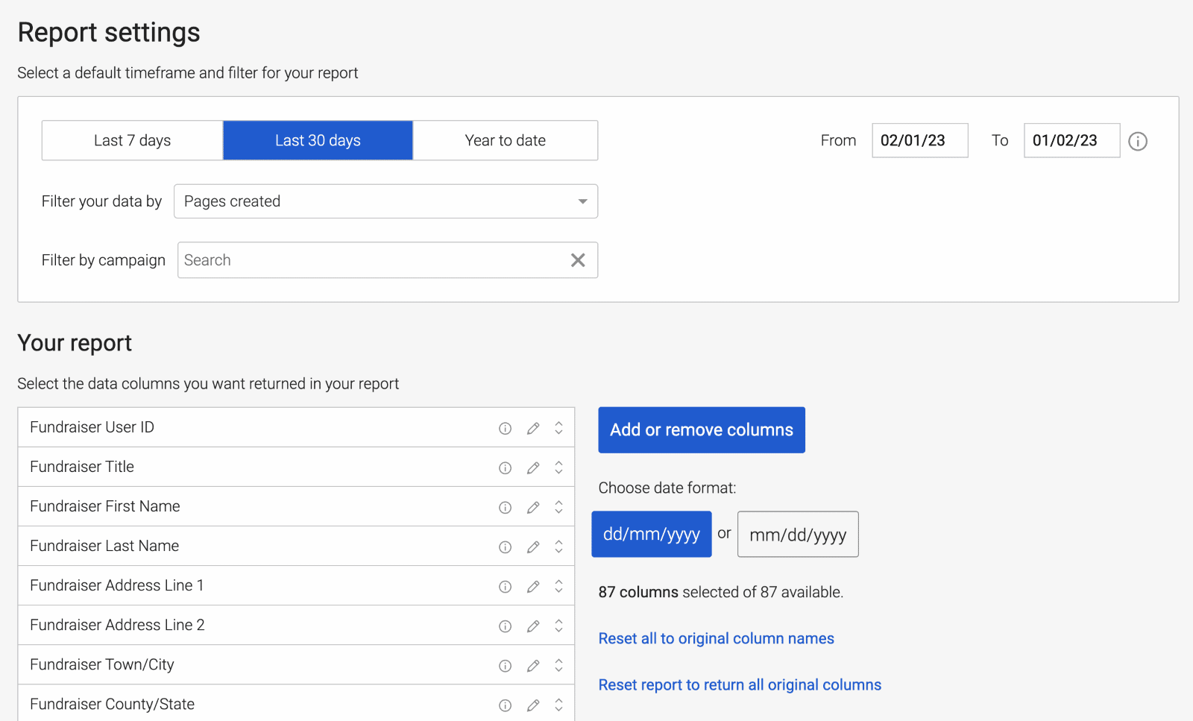Choose Year to date timeframe
The height and width of the screenshot is (721, 1193).
[506, 140]
